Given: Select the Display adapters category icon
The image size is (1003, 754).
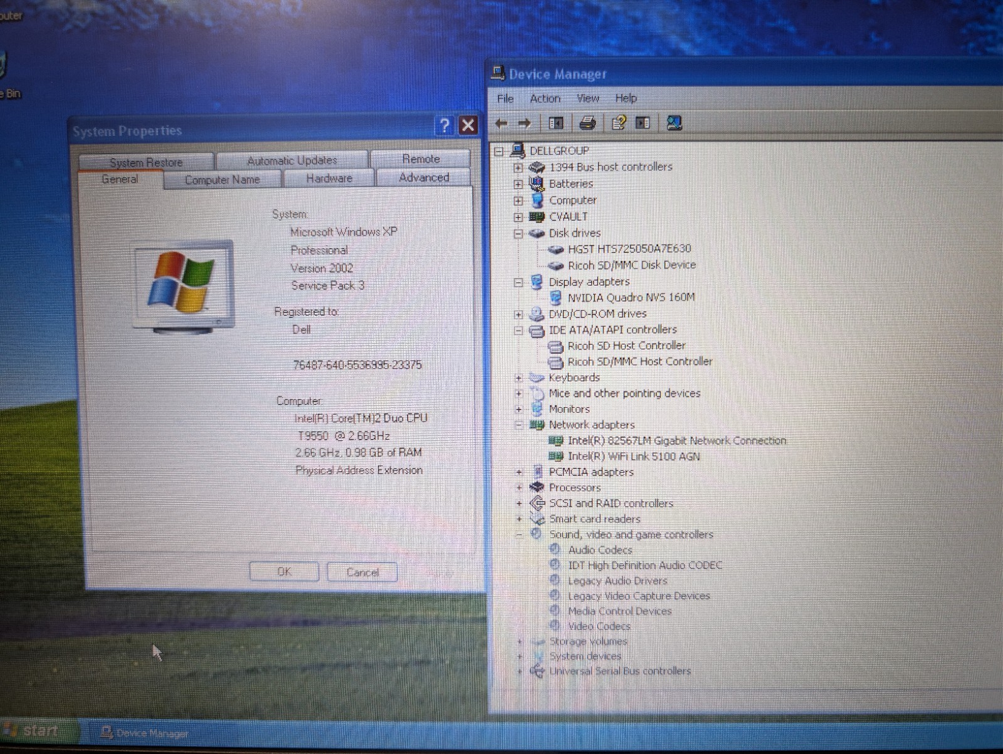Looking at the screenshot, I should click(537, 282).
